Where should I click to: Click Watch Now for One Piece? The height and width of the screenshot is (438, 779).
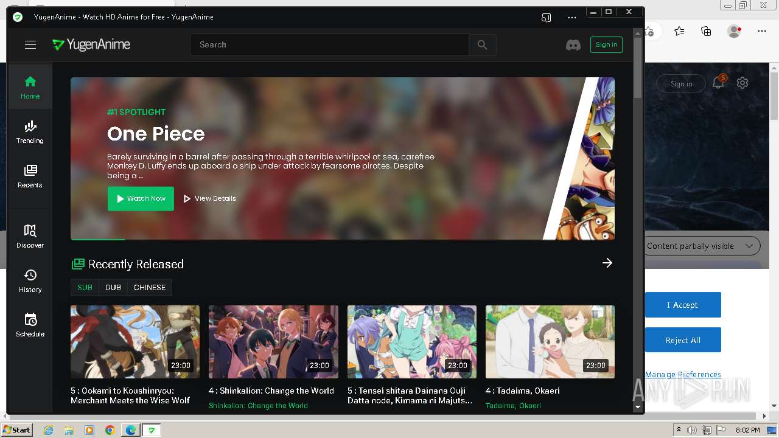coord(141,198)
